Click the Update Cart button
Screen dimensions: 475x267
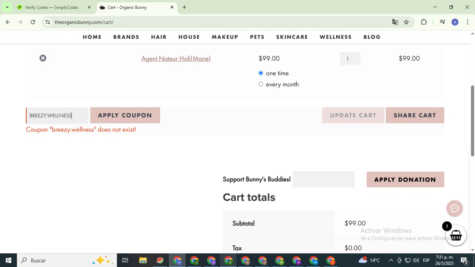(x=353, y=115)
